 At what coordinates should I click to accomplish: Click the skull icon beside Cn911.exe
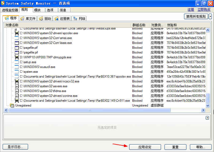17,101
